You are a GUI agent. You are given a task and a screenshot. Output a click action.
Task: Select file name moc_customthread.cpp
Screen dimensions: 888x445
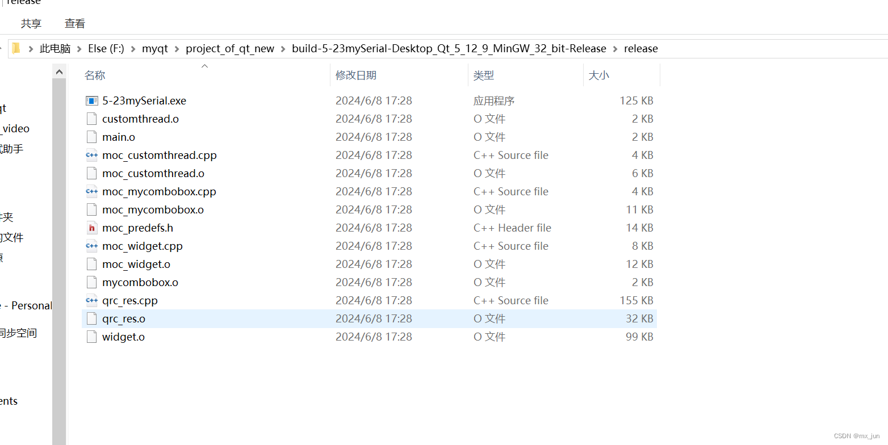160,155
